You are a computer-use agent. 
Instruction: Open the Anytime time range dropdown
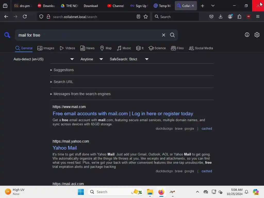tap(92, 59)
